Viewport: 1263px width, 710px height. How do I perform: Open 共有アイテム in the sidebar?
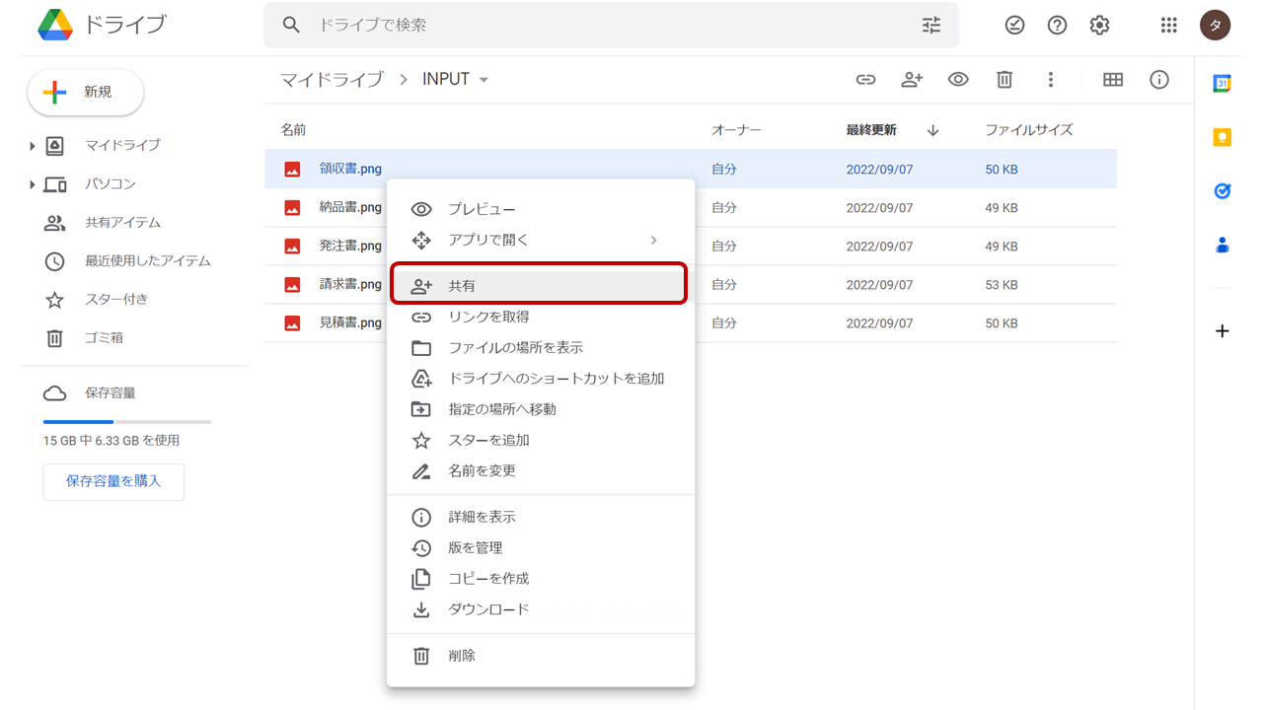122,223
